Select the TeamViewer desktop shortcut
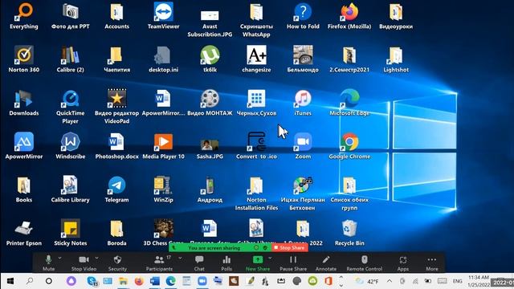The width and height of the screenshot is (514, 289). (x=163, y=11)
